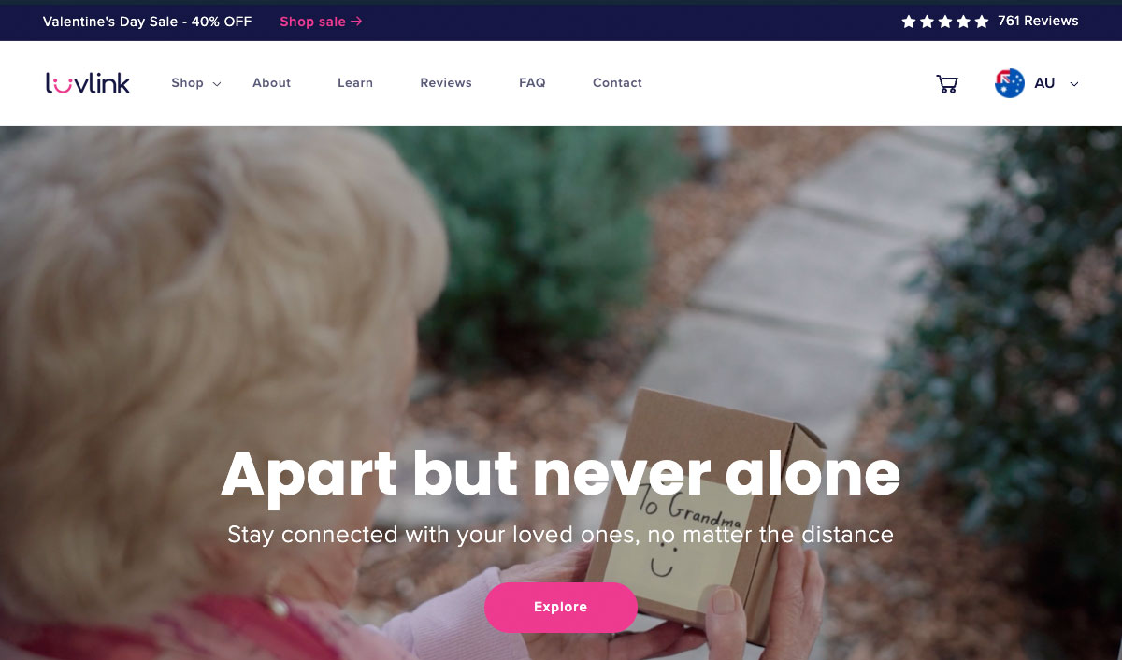The width and height of the screenshot is (1122, 660).
Task: Expand the Shop menu chevron
Action: 217,84
